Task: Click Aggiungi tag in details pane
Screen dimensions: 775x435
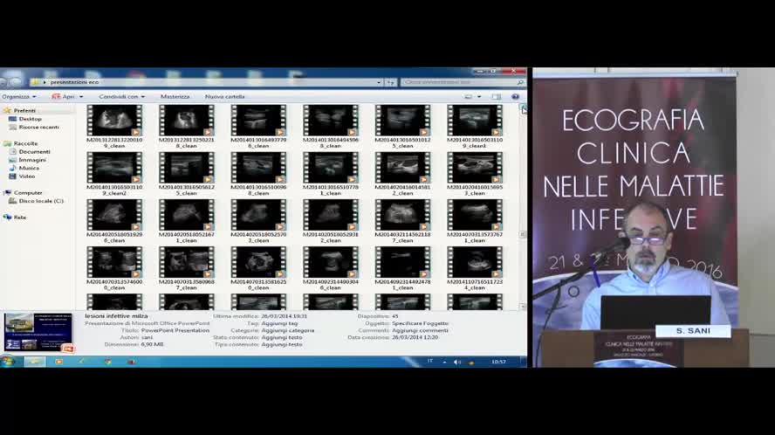Action: pyautogui.click(x=279, y=323)
